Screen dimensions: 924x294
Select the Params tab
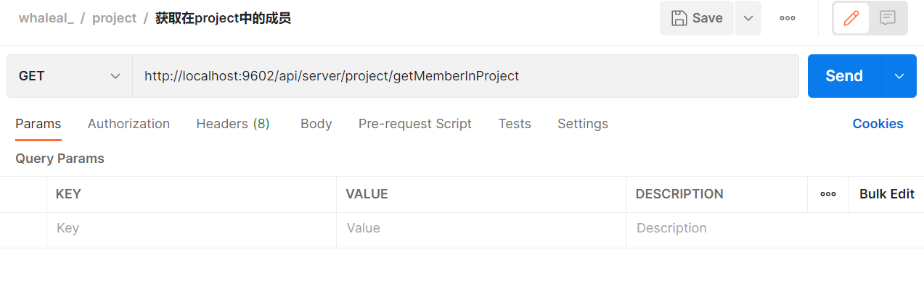[x=38, y=124]
